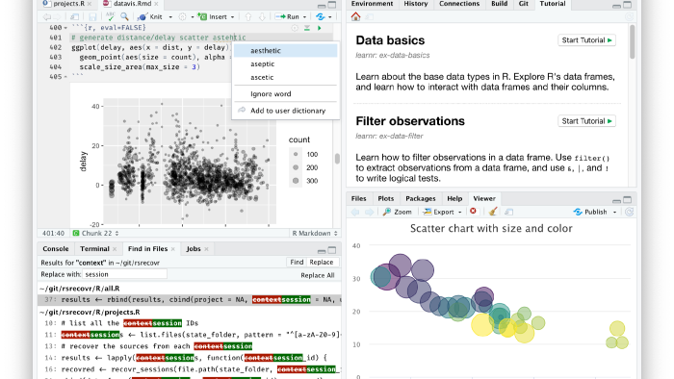The width and height of the screenshot is (674, 379).
Task: Click the Tutorial pane vertical scrollbar
Action: point(632,42)
